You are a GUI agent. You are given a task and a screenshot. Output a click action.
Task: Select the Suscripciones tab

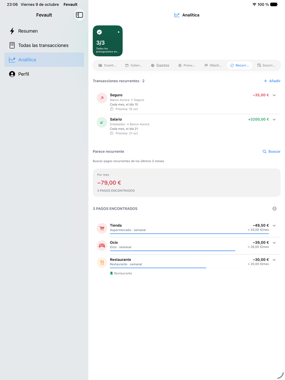point(266,65)
